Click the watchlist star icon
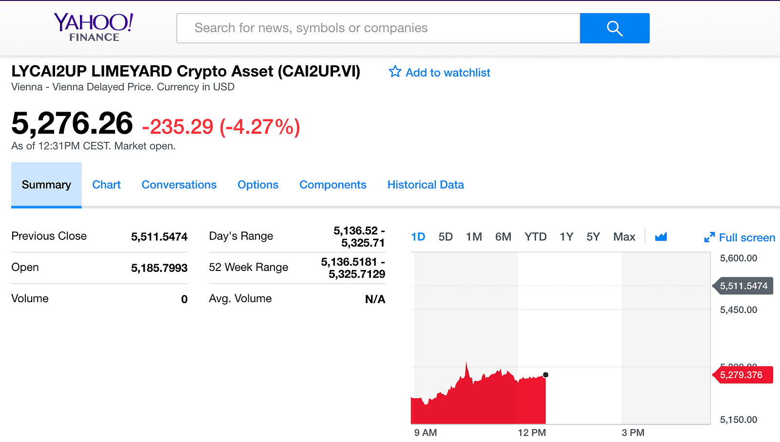The height and width of the screenshot is (442, 780). 395,72
